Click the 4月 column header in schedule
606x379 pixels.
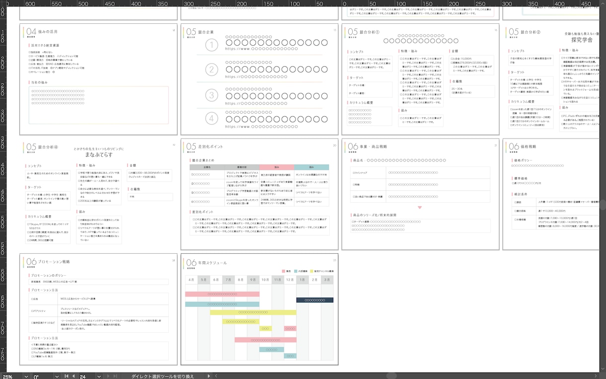pyautogui.click(x=191, y=280)
